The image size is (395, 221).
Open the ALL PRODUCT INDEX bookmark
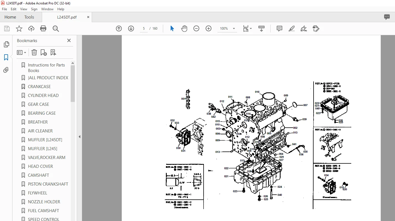point(48,78)
